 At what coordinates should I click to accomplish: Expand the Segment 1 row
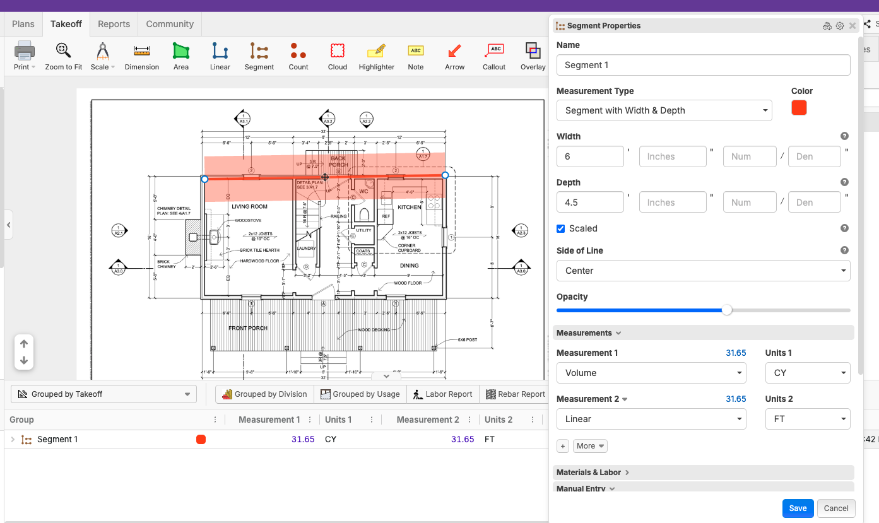coord(13,440)
